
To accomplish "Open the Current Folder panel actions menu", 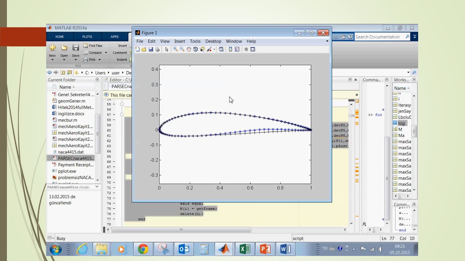I will point(97,80).
